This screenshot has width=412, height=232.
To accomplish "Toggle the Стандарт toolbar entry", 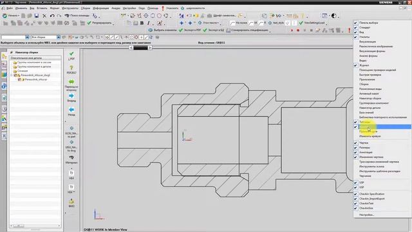I will 382,27.
